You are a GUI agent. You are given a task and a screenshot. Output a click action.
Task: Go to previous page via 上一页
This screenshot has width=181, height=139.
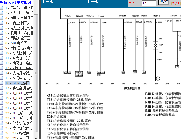(x=48, y=1)
